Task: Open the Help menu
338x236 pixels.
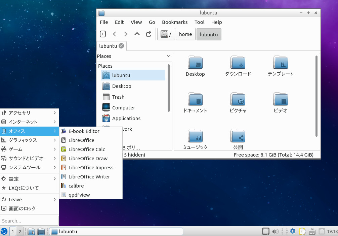Action: 216,22
